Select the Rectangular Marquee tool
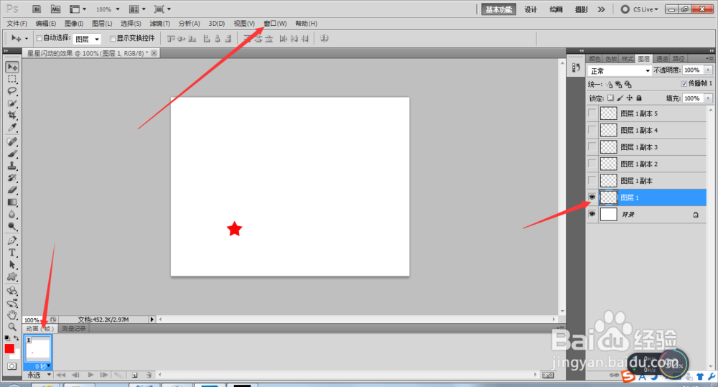This screenshot has height=387, width=718. coord(12,79)
